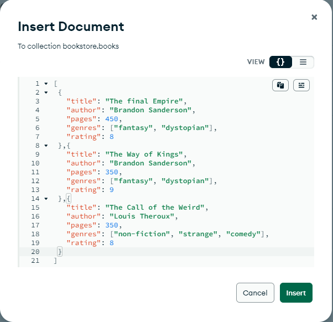Screen dimensions: 333x322
Task: Click the "strange" genre string
Action: pyautogui.click(x=198, y=234)
